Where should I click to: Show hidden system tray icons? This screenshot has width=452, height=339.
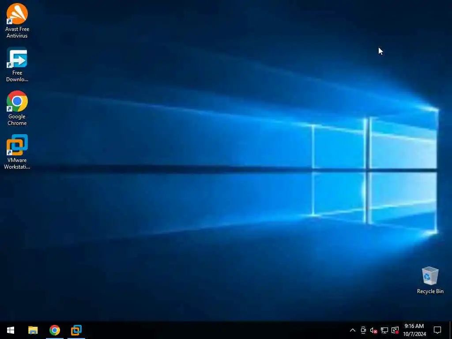coord(353,330)
